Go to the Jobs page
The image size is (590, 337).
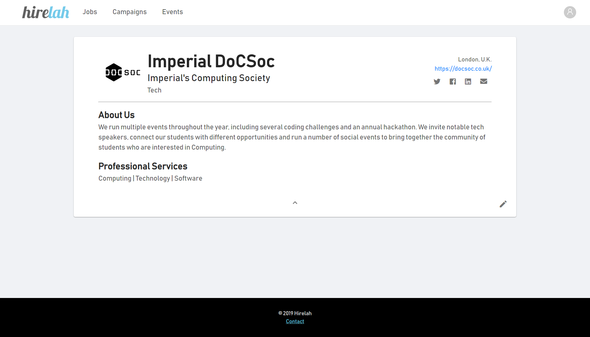(x=90, y=12)
